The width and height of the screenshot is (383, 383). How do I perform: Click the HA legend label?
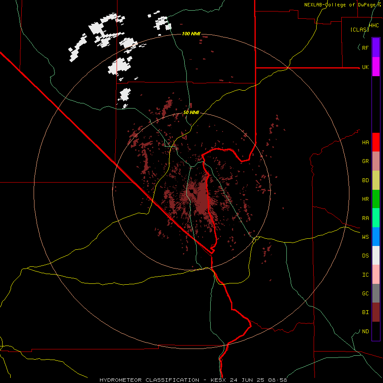click(366, 143)
